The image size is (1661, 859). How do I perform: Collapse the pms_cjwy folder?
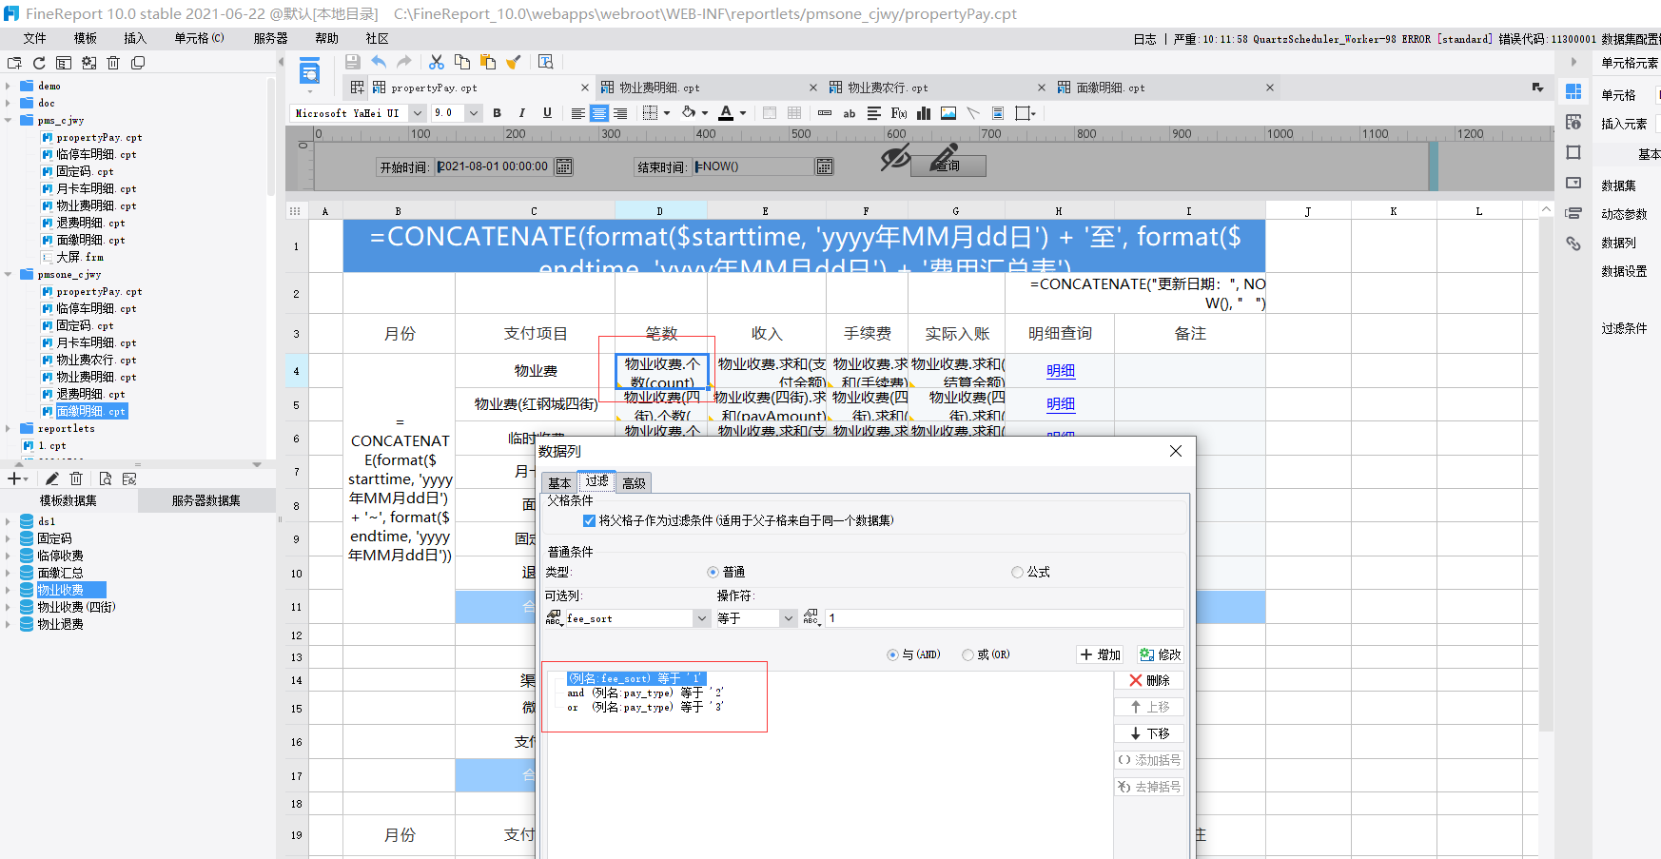click(x=8, y=120)
